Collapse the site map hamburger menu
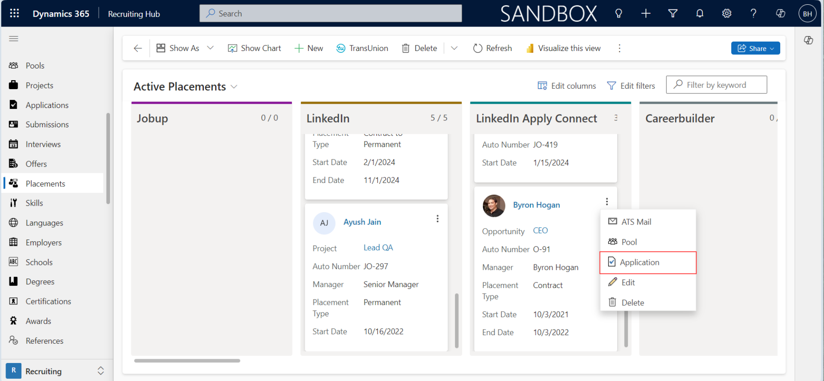Viewport: 824px width, 381px height. pos(14,39)
